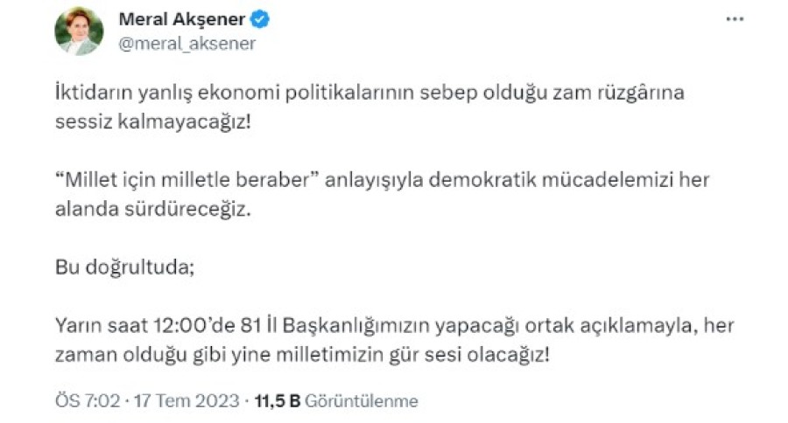This screenshot has width=788, height=423.
Task: Open the @meral_aksener handle link
Action: pos(186,44)
